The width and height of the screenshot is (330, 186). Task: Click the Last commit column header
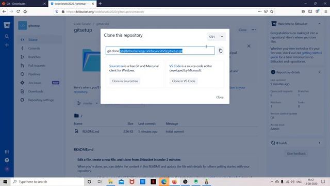pyautogui.click(x=147, y=123)
